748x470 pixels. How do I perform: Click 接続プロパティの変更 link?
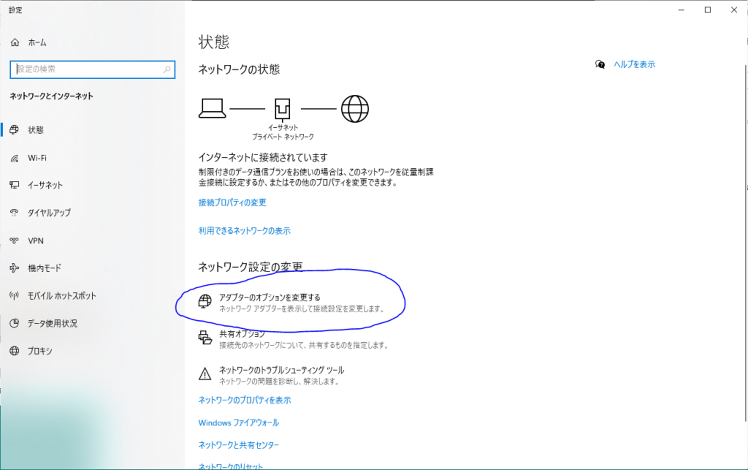pyautogui.click(x=233, y=202)
